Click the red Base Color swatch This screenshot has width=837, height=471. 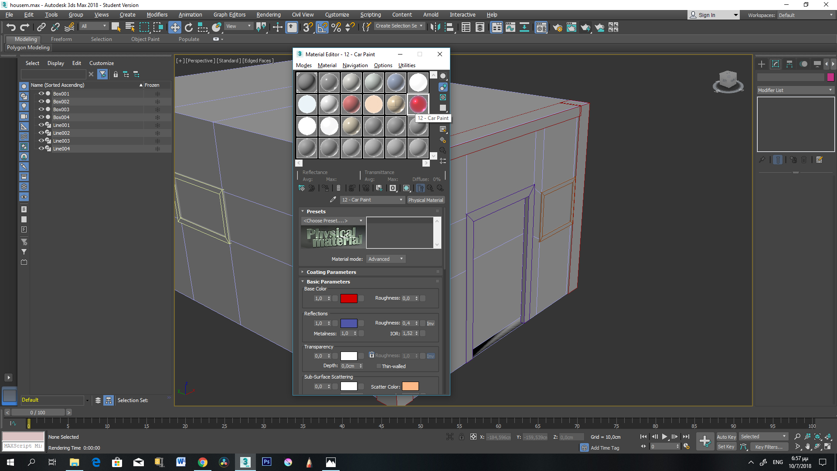point(349,299)
